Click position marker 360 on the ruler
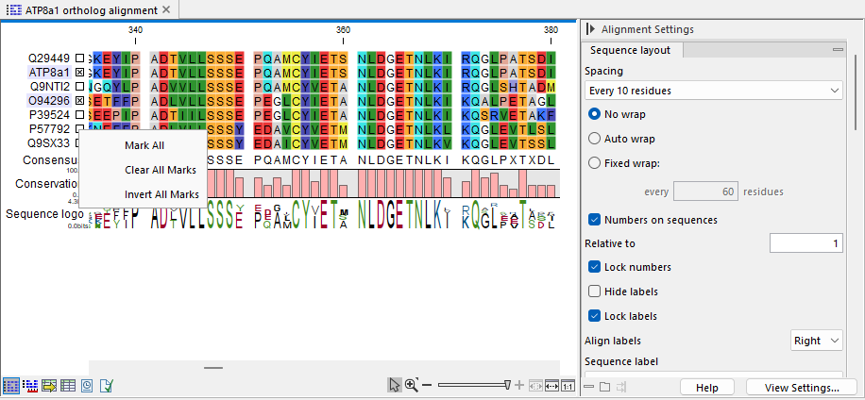Image resolution: width=865 pixels, height=400 pixels. (x=343, y=30)
